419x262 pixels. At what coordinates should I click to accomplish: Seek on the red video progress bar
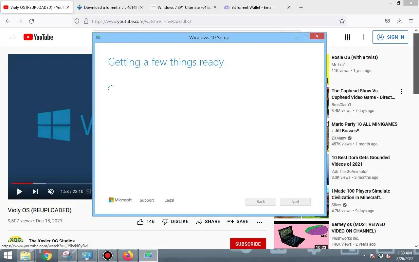click(x=22, y=183)
